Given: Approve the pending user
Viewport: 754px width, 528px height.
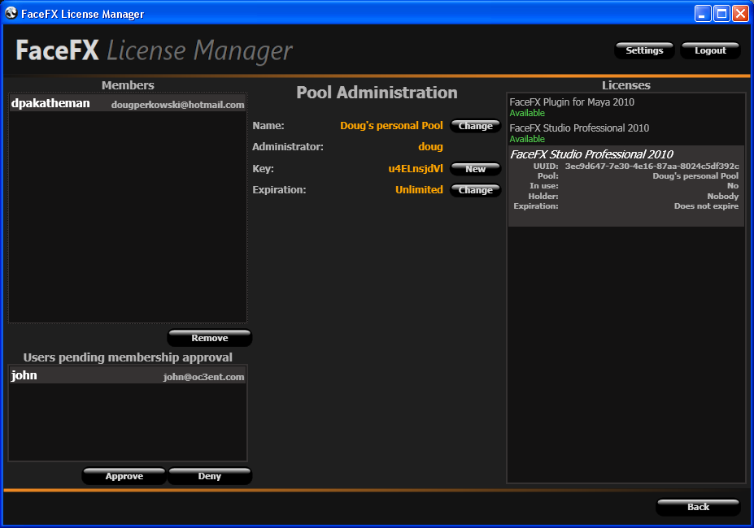Looking at the screenshot, I should [x=124, y=476].
